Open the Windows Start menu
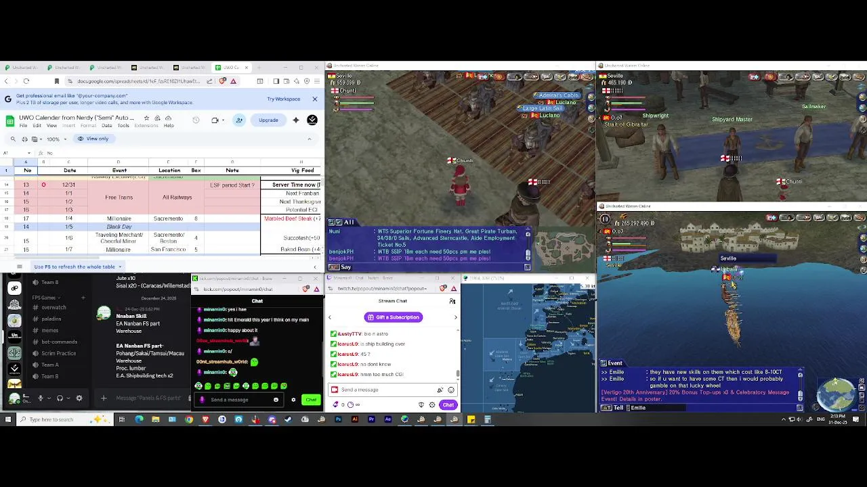 pos(8,419)
